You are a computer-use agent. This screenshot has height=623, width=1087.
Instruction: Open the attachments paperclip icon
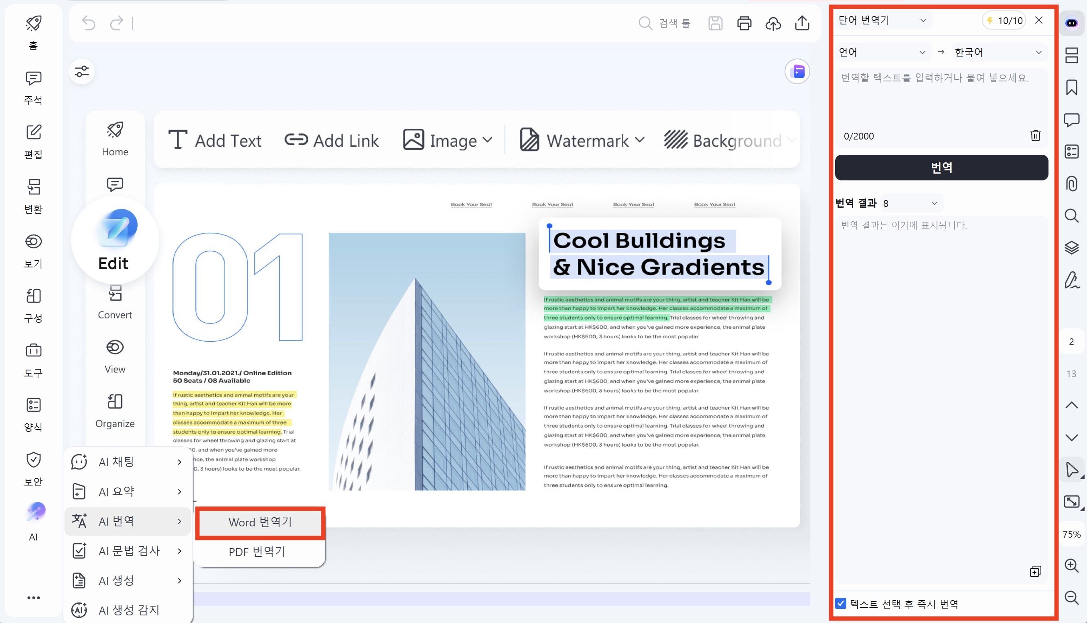pos(1071,184)
